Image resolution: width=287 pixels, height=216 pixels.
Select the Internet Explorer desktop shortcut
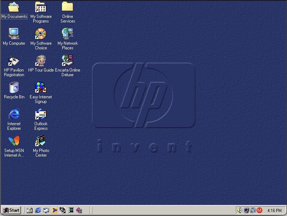pyautogui.click(x=14, y=114)
